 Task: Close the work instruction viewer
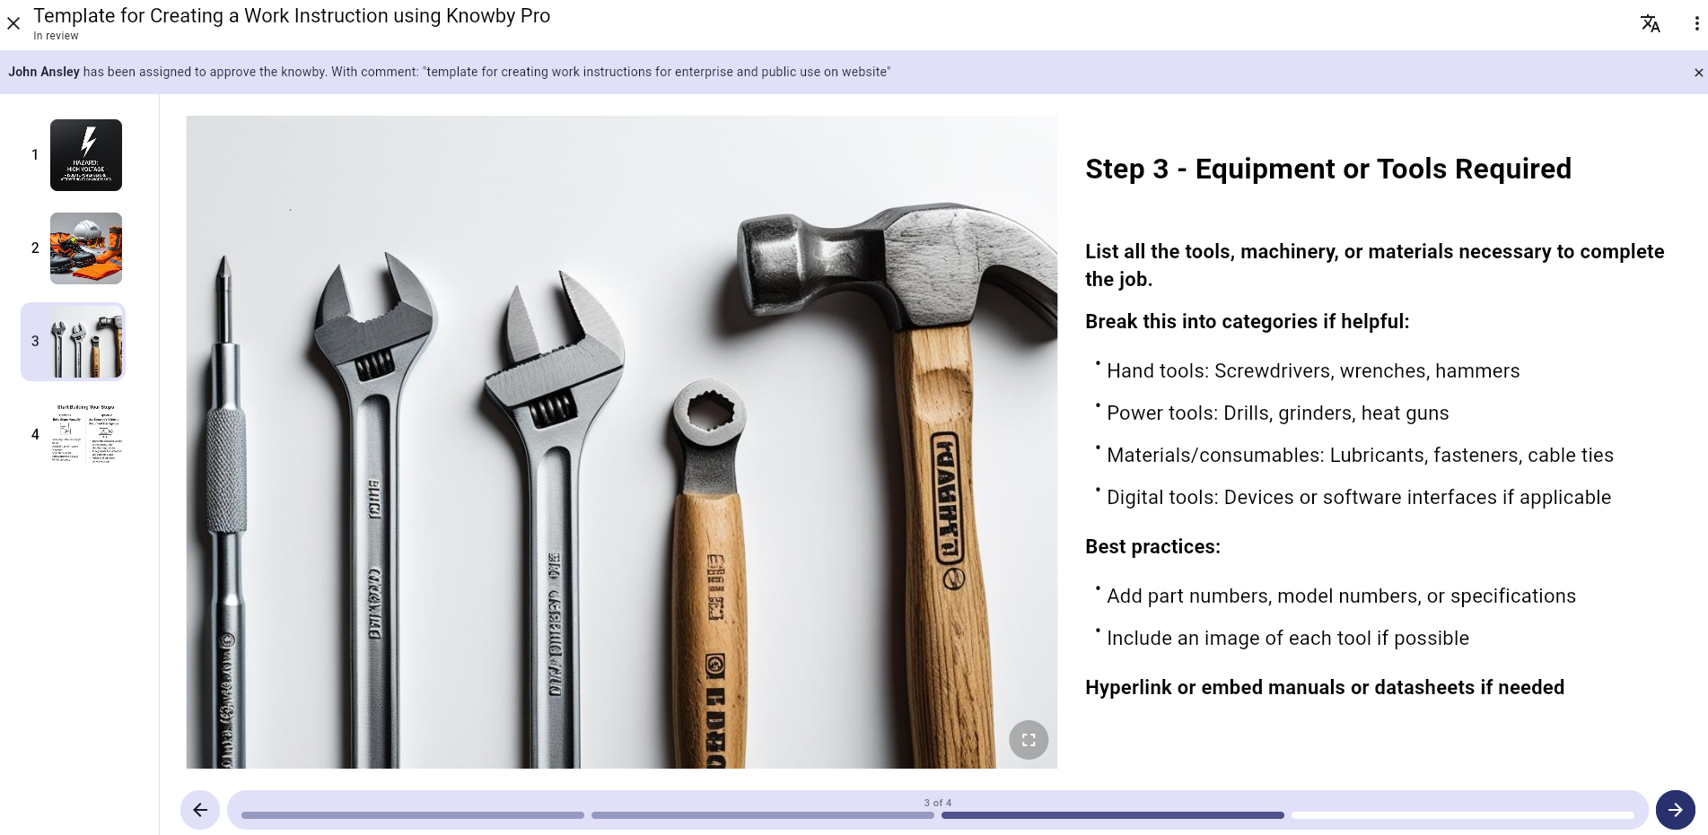point(13,23)
